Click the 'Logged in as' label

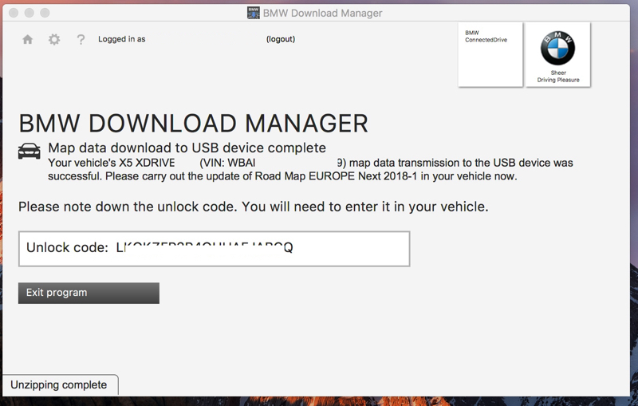tap(121, 39)
